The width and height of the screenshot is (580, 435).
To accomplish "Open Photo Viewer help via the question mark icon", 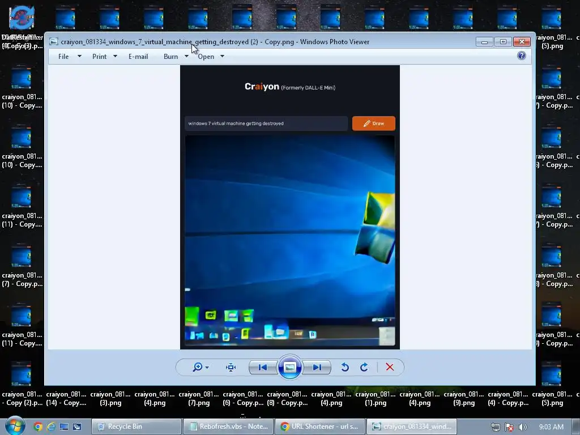I will coord(522,56).
